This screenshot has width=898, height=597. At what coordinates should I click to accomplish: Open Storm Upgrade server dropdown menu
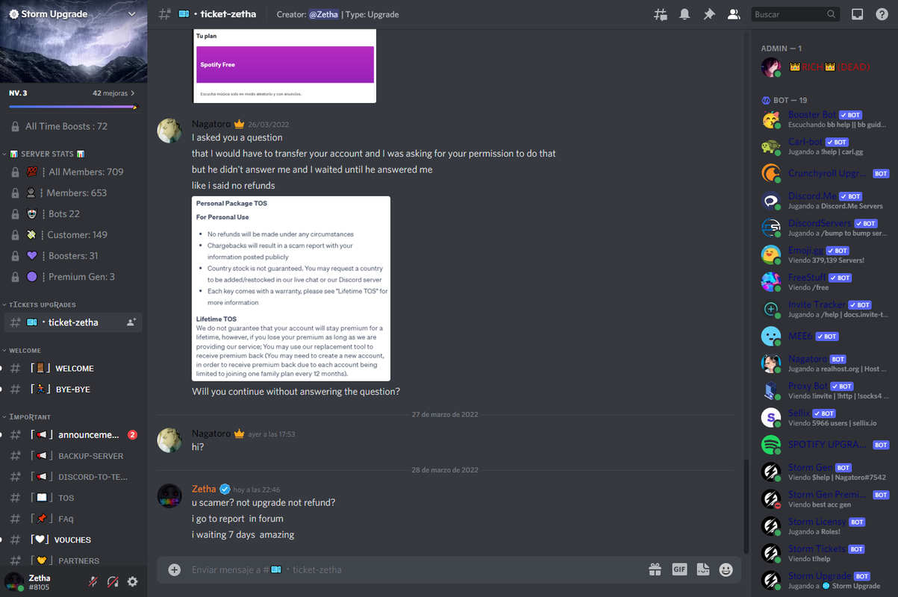pyautogui.click(x=73, y=14)
